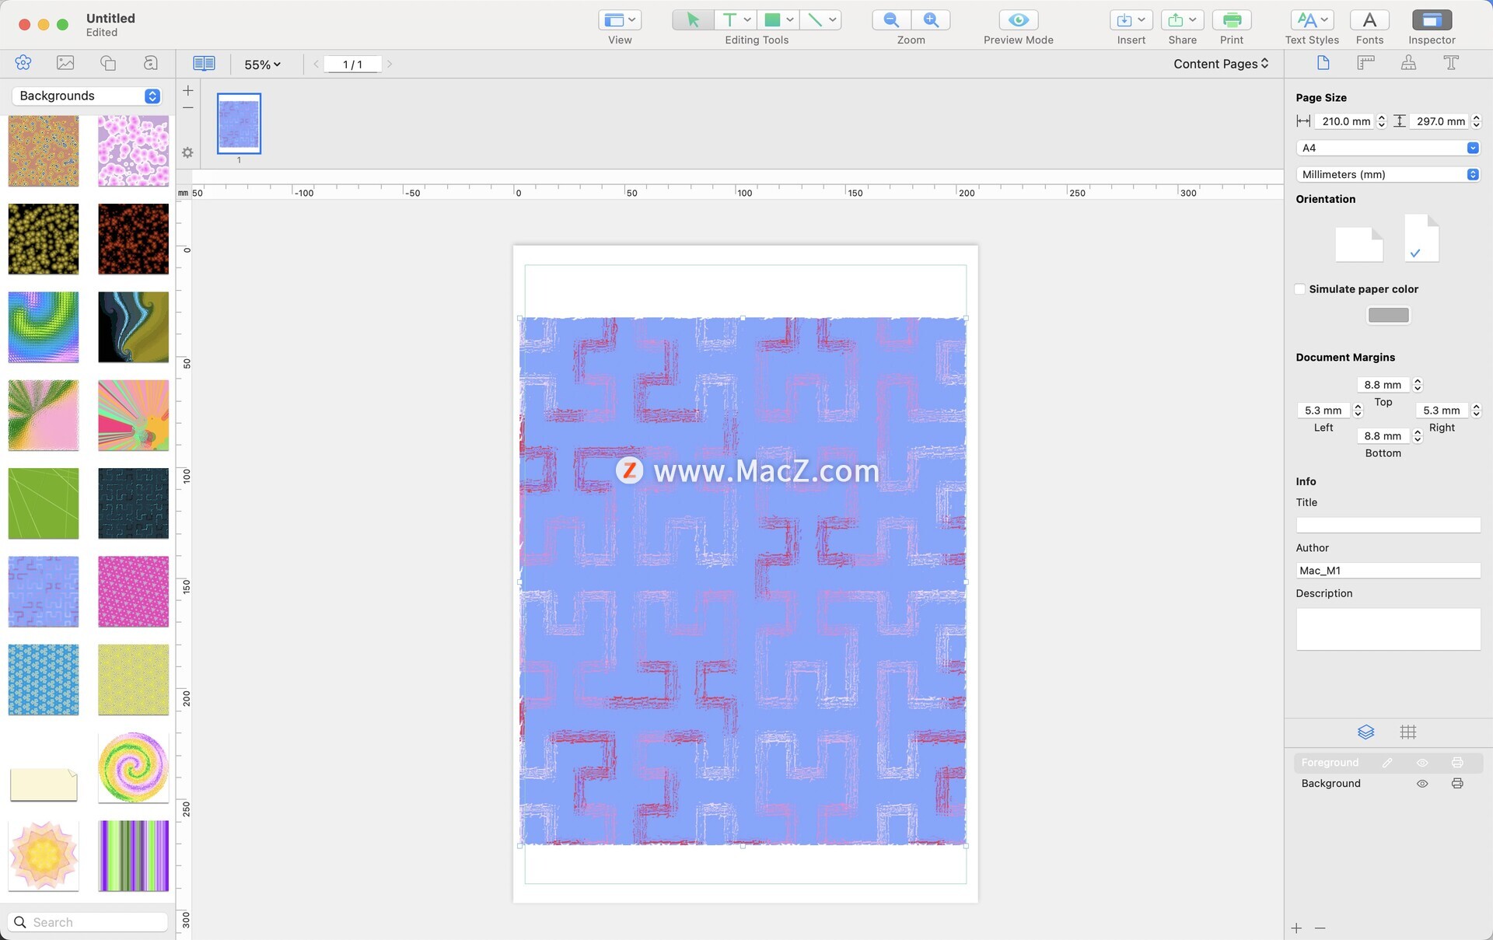Open the Millimeters units dropdown

click(x=1387, y=174)
